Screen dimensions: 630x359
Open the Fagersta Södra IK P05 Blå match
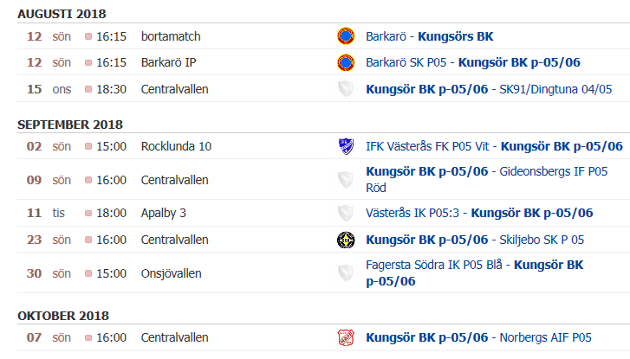(475, 273)
